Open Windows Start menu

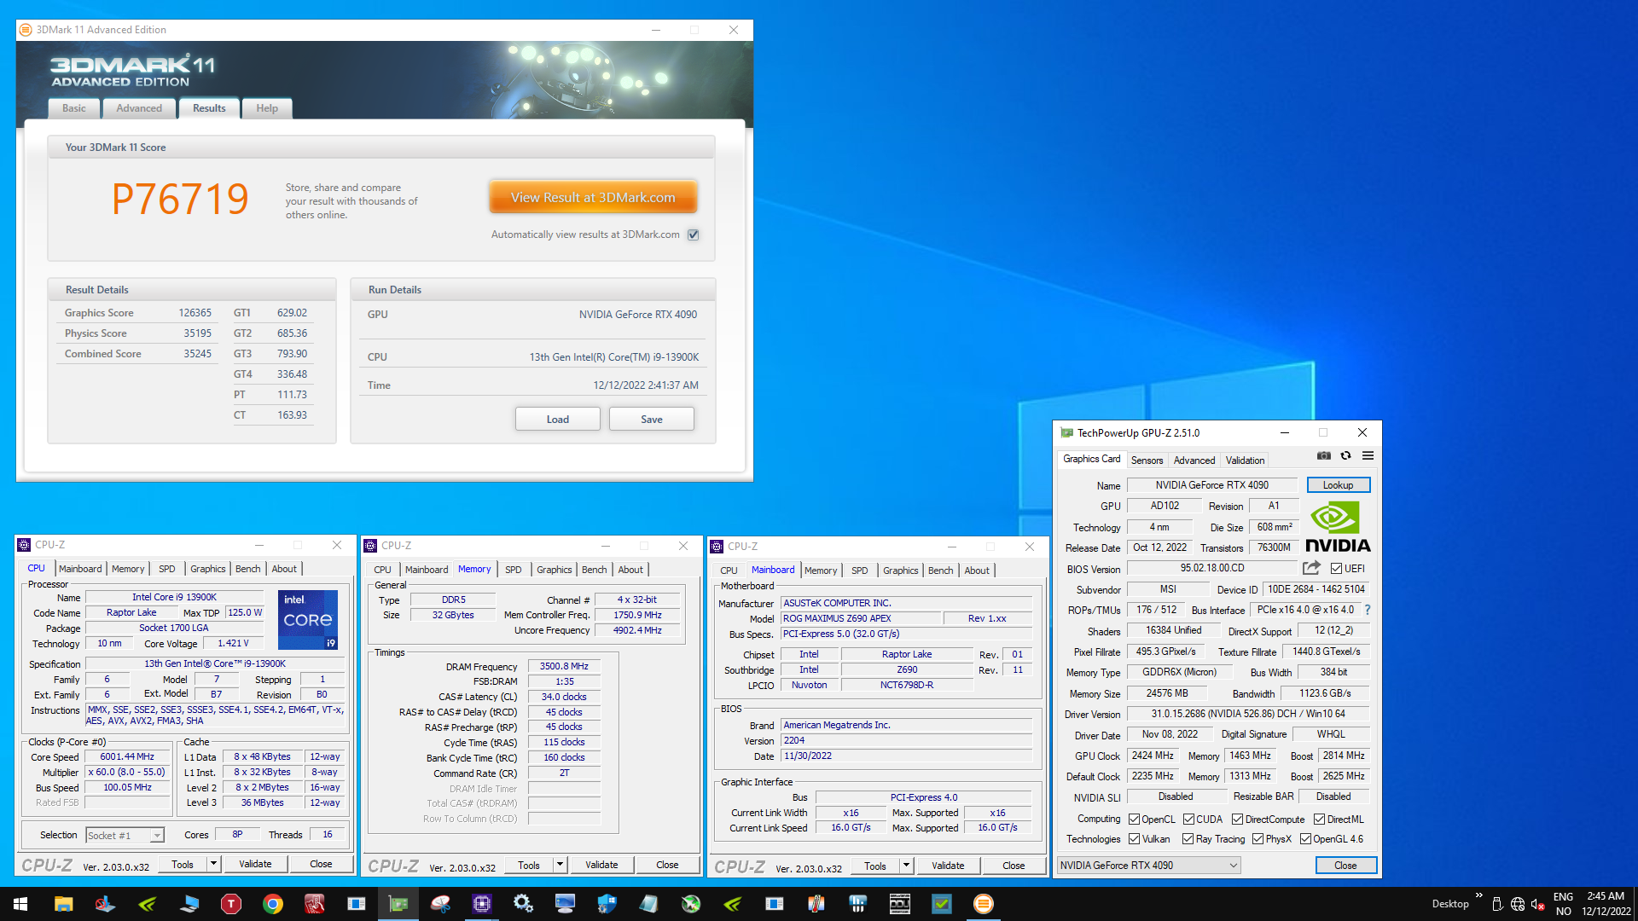[x=20, y=904]
